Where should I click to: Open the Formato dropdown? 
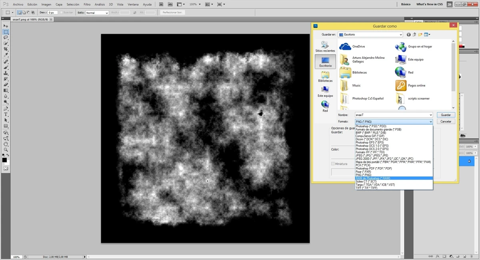pos(394,122)
